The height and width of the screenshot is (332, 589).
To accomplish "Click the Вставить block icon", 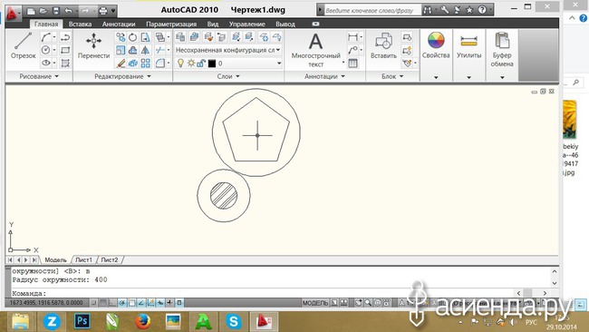I will pyautogui.click(x=383, y=45).
